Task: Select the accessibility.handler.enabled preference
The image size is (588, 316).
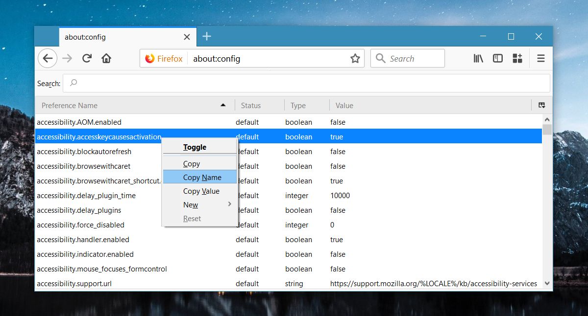Action: point(289,240)
